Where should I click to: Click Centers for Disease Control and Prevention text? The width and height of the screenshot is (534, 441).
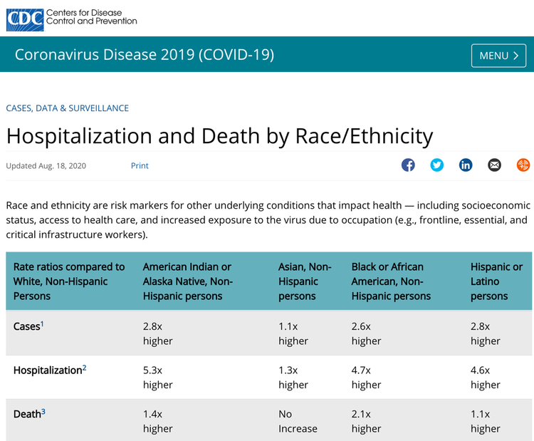[x=91, y=17]
